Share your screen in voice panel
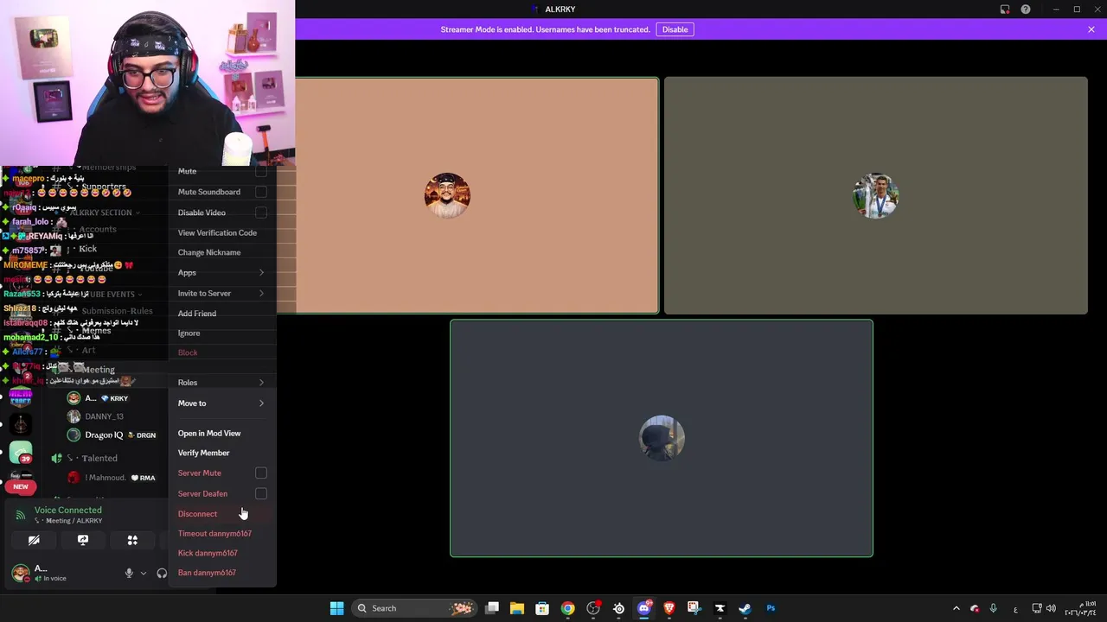1107x622 pixels. (83, 540)
